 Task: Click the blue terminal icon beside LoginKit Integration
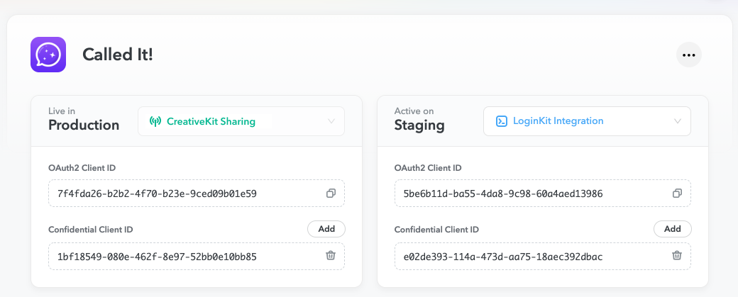coord(501,121)
